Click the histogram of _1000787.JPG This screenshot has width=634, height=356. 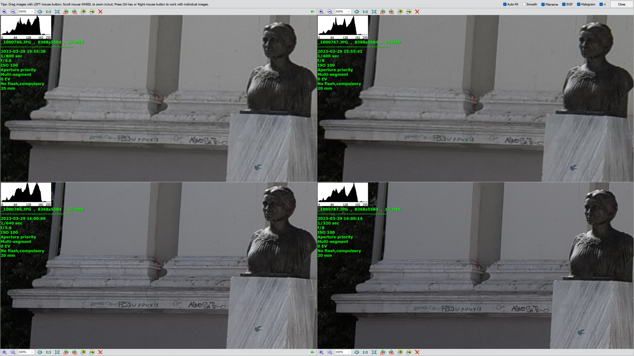pyautogui.click(x=343, y=194)
